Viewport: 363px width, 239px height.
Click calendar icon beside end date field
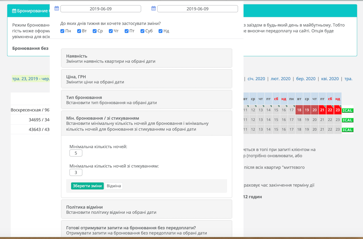tap(153, 8)
